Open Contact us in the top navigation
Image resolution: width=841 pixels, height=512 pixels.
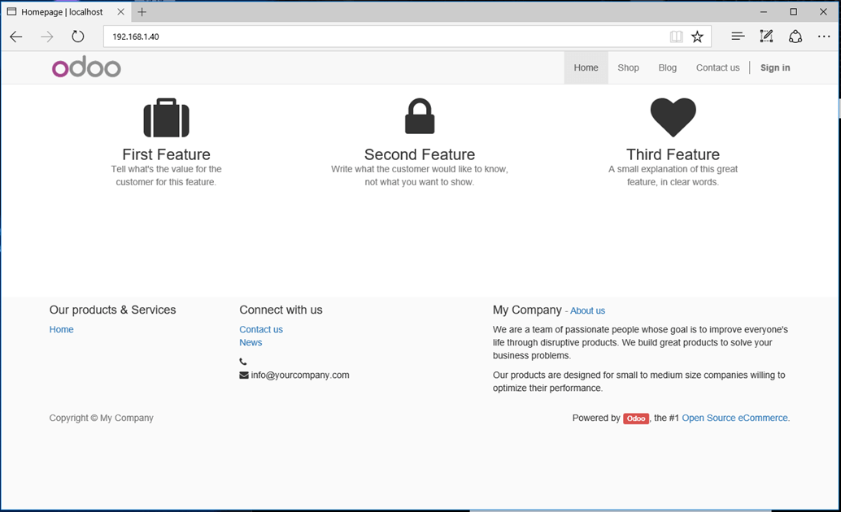click(717, 67)
